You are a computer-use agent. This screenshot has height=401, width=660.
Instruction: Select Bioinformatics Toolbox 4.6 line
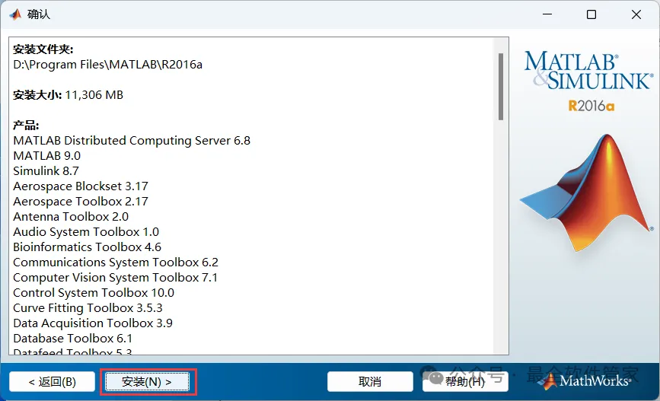click(87, 247)
